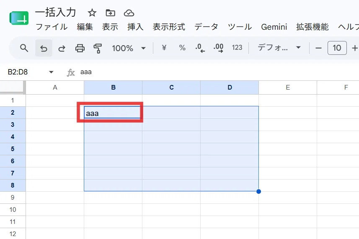This screenshot has height=239, width=359.
Task: Open the データ menu
Action: point(206,27)
